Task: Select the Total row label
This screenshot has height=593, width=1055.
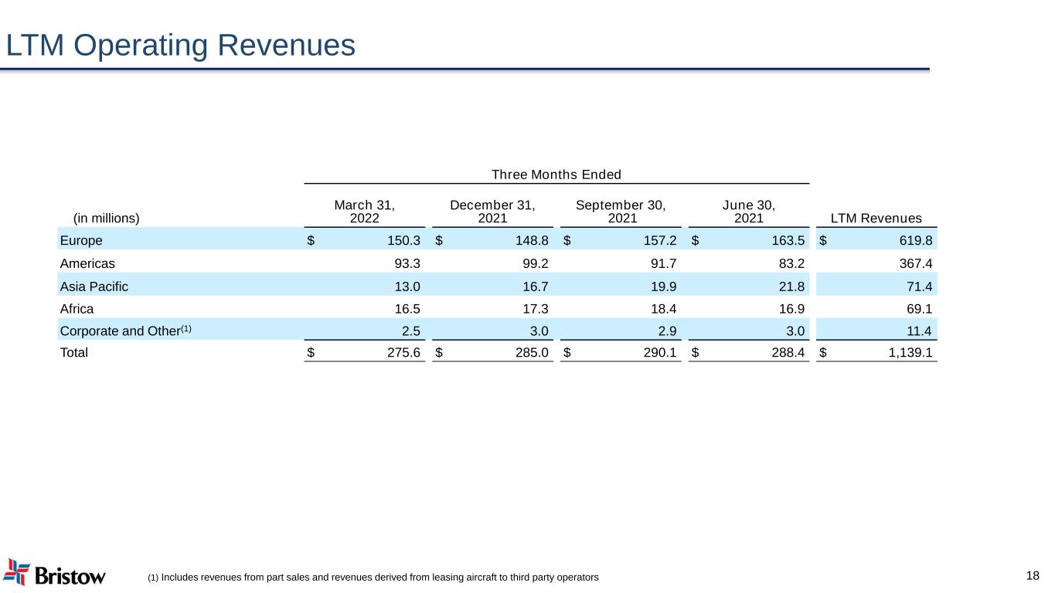Action: pos(74,353)
